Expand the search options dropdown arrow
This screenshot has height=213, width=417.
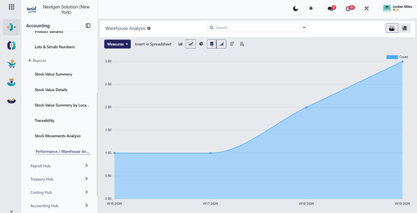(304, 28)
